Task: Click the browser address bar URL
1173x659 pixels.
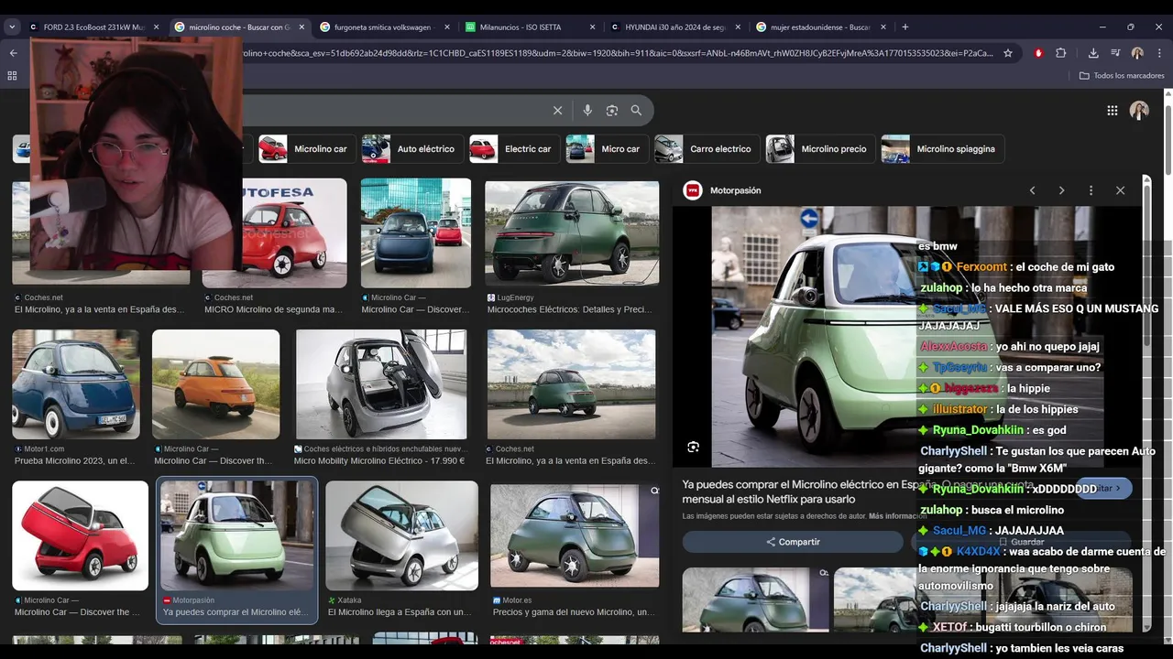Action: (x=619, y=53)
